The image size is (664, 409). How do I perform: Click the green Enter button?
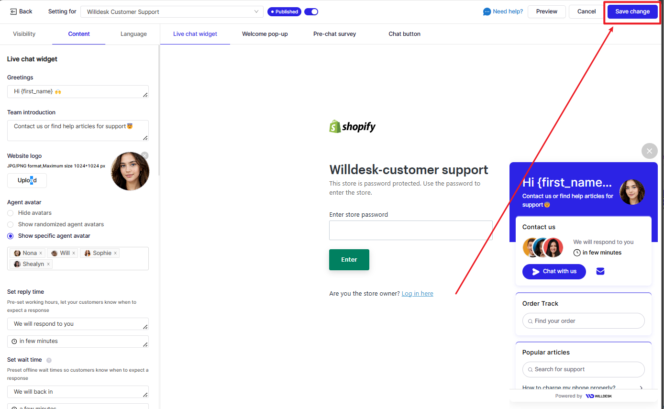[349, 260]
